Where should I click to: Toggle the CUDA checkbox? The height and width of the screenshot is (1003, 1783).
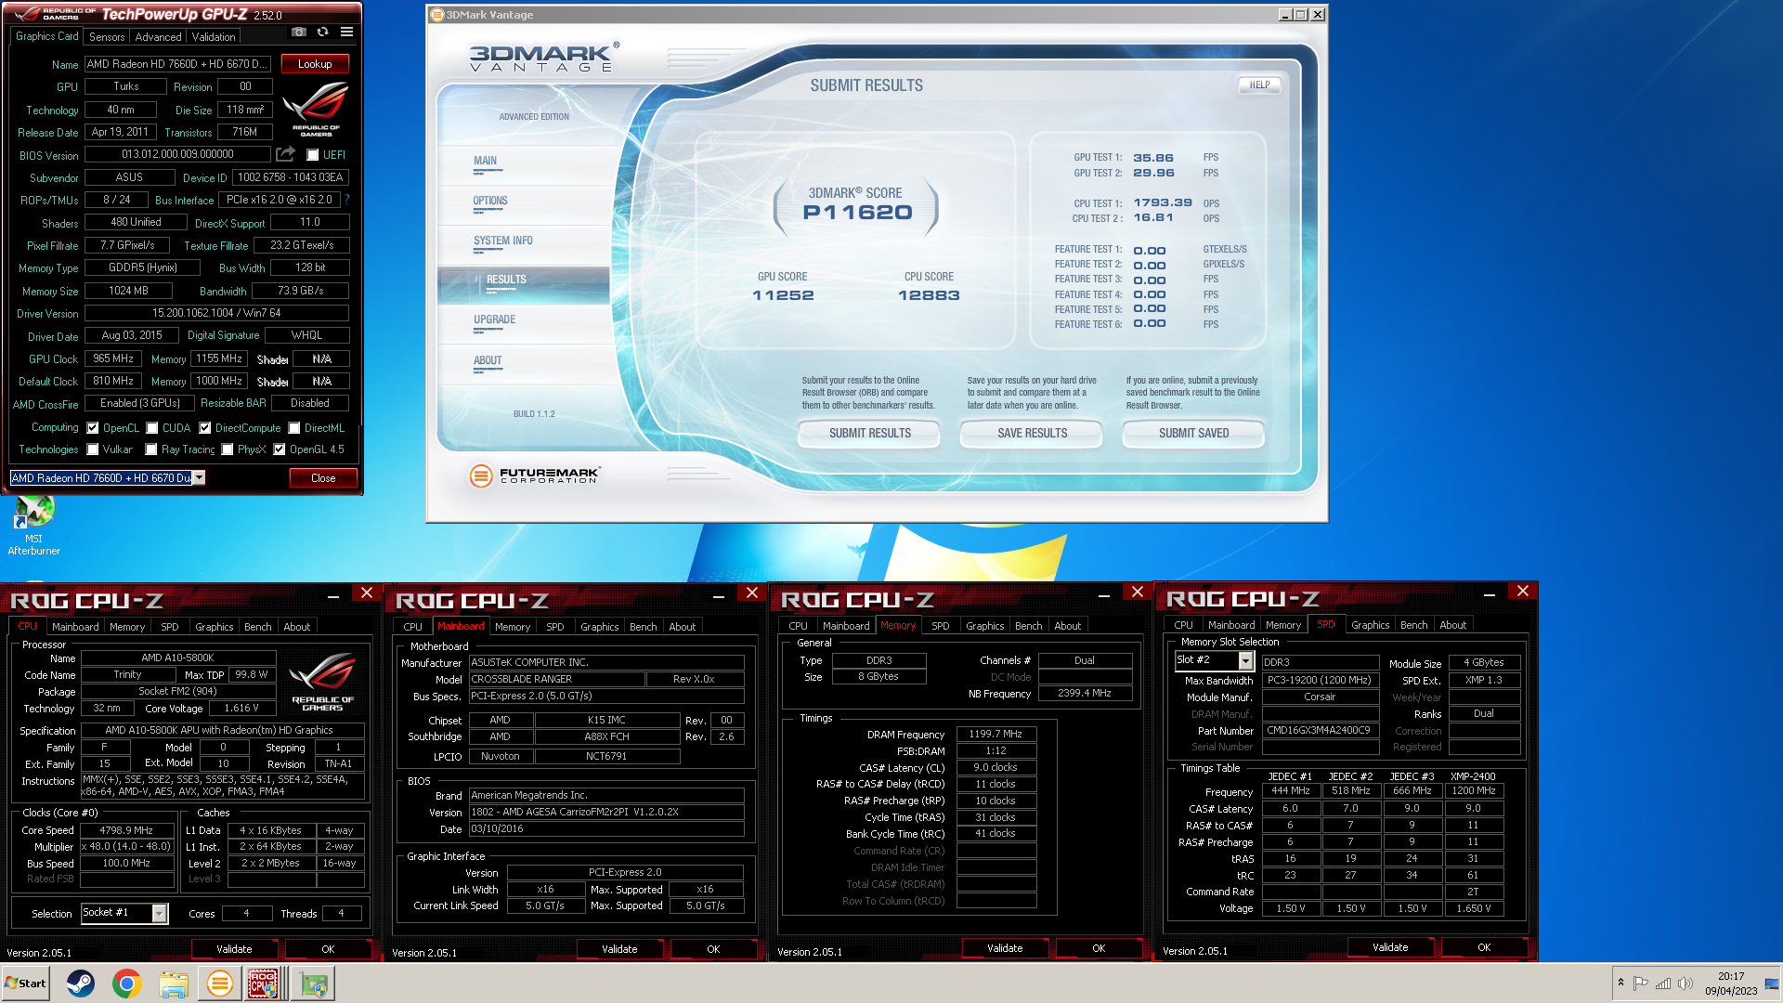(152, 428)
